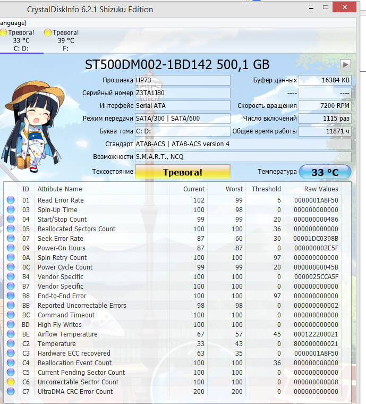Click the Worst column header

(x=234, y=189)
